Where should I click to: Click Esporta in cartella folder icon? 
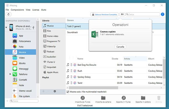(143, 98)
